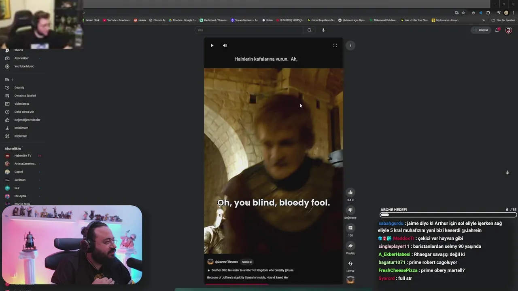Like this Short with thumbs up

point(350,192)
